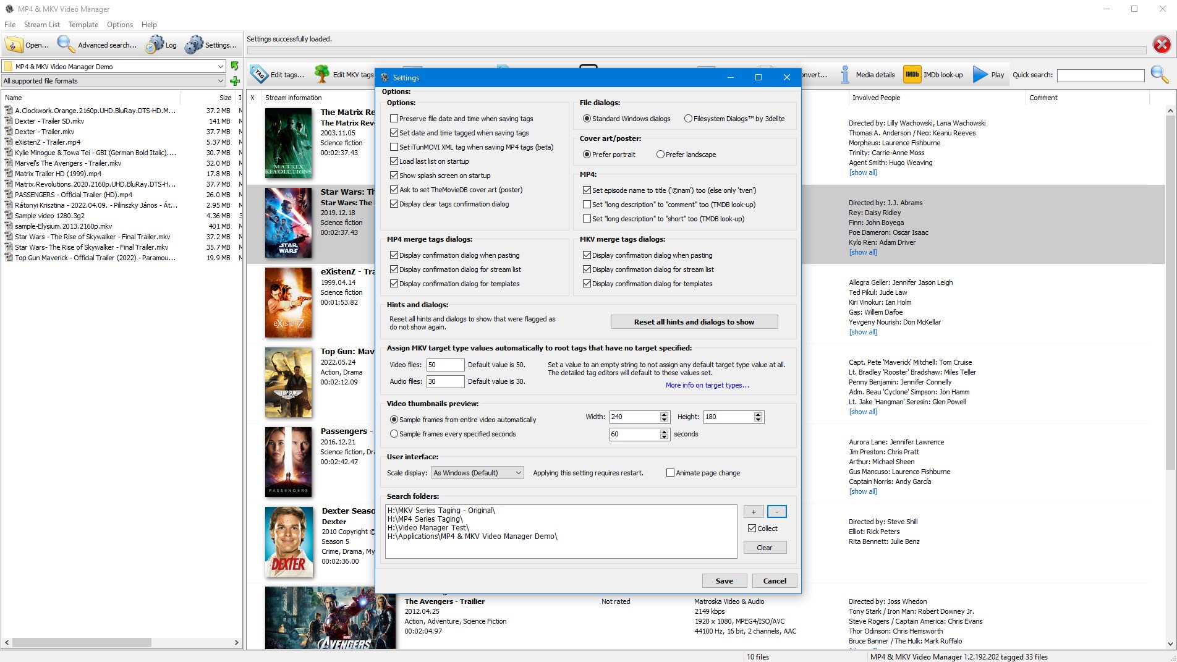1177x662 pixels.
Task: Select Sample frames every specified seconds
Action: tap(394, 434)
